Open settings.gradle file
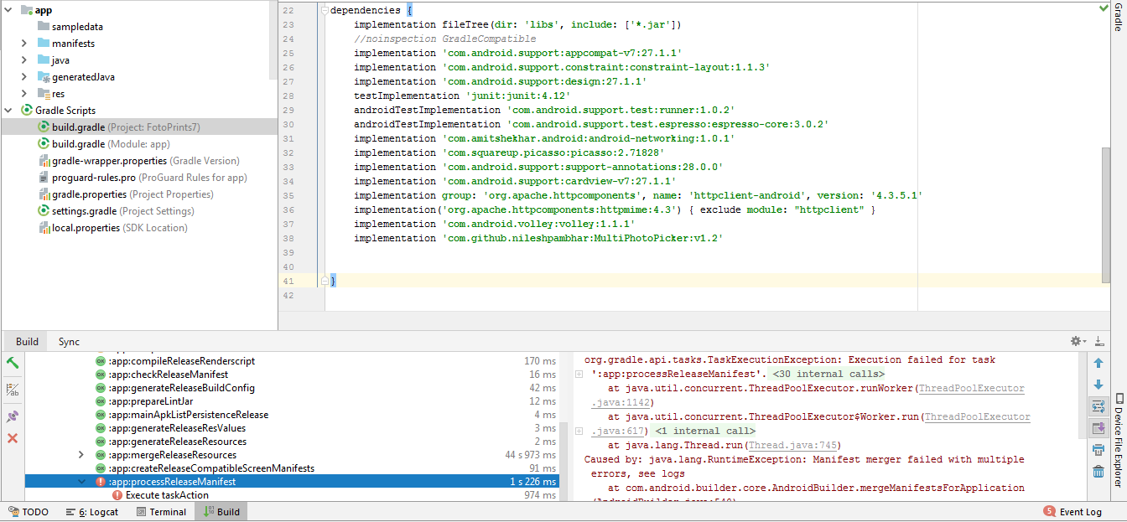Screen dimensions: 1127x522 click(x=116, y=211)
